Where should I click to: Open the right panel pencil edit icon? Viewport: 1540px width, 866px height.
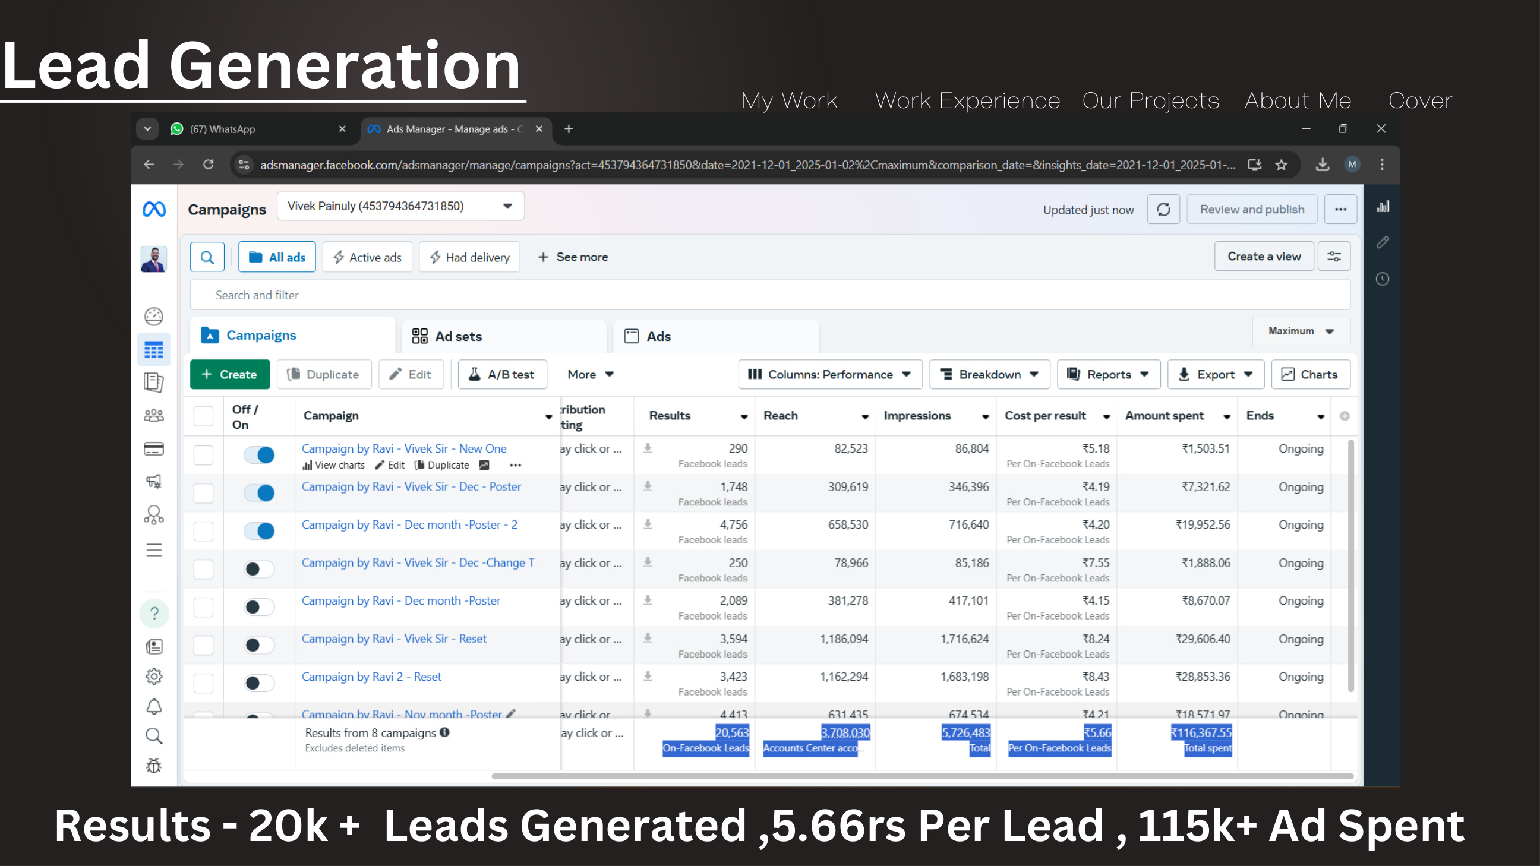pos(1383,242)
